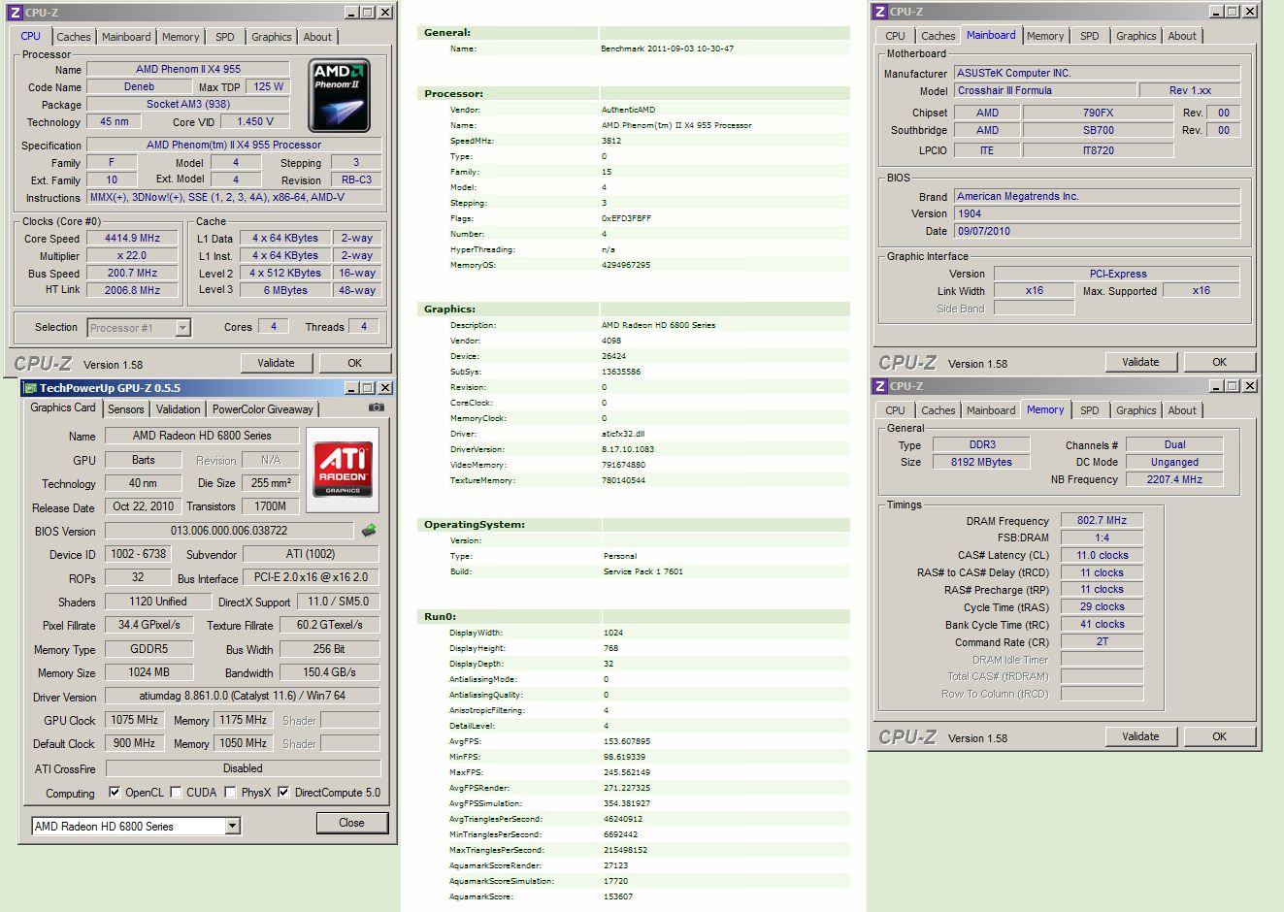The image size is (1284, 912).
Task: Open Caches tab in Memory window
Action: 938,410
